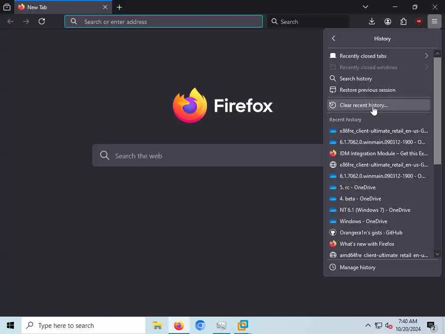
Task: Click the Firefox taskbar icon
Action: point(179,325)
